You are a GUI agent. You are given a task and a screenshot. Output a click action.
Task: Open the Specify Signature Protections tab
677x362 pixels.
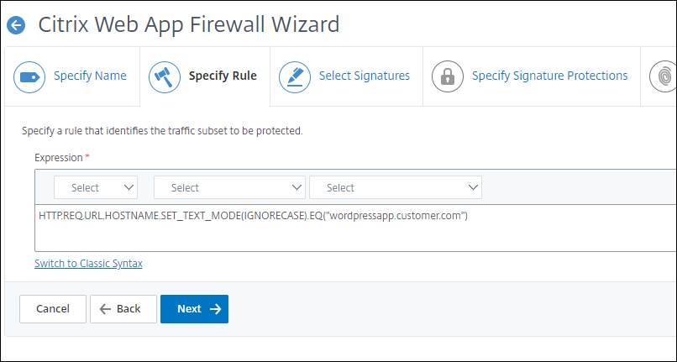point(549,76)
